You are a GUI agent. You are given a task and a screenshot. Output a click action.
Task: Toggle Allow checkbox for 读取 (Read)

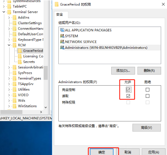click(x=128, y=96)
